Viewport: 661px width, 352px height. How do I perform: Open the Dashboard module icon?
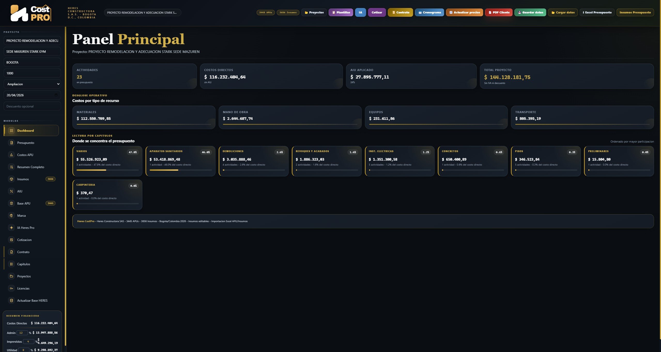(x=11, y=131)
